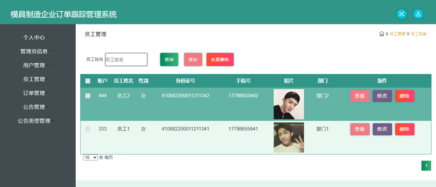Click the 性别 column header
This screenshot has width=436, height=187.
pyautogui.click(x=143, y=81)
